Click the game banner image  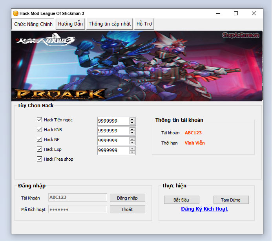coord(137,66)
